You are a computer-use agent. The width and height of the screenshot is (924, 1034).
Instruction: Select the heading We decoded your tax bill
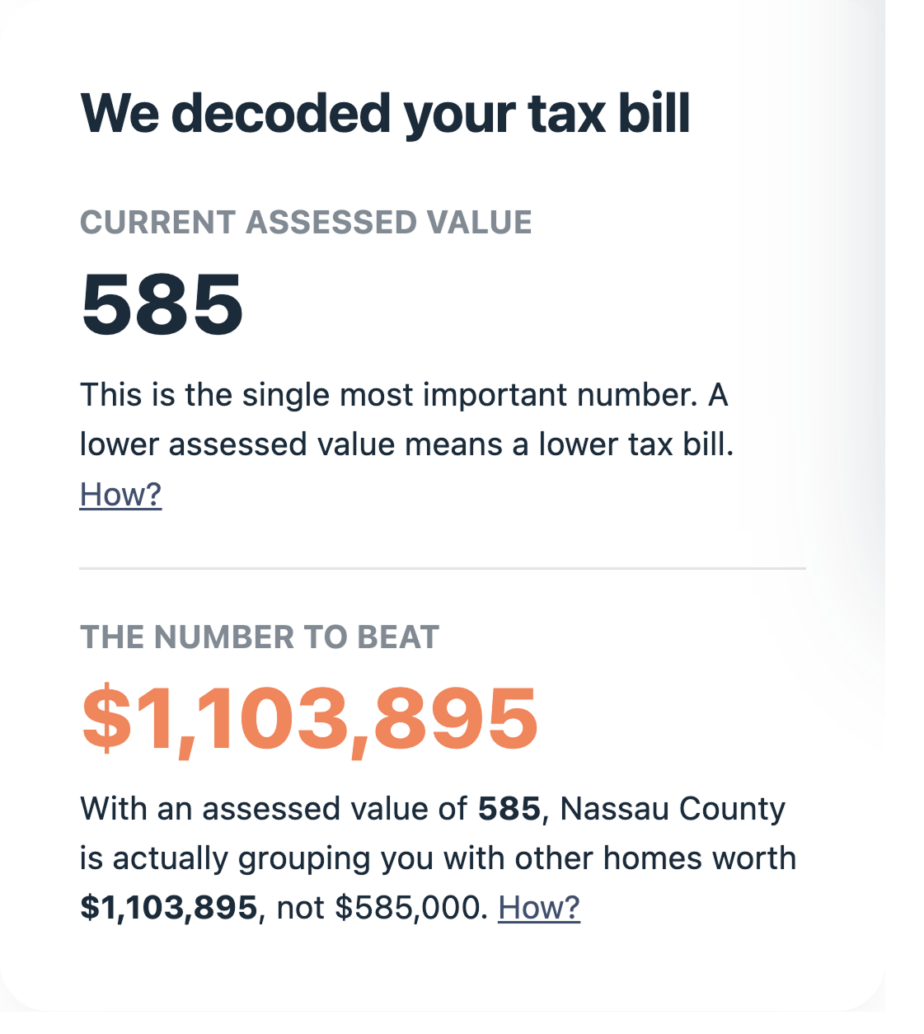pos(387,115)
